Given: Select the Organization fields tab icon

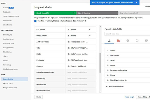Looking at the screenshot, I should coord(118,40).
